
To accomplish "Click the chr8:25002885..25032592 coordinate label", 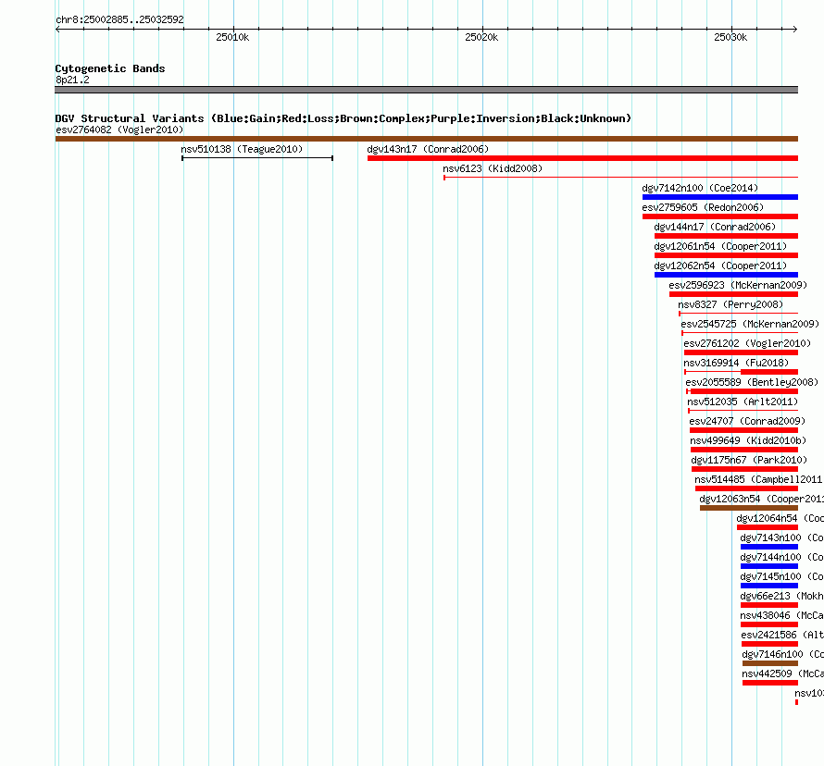I will click(x=119, y=20).
